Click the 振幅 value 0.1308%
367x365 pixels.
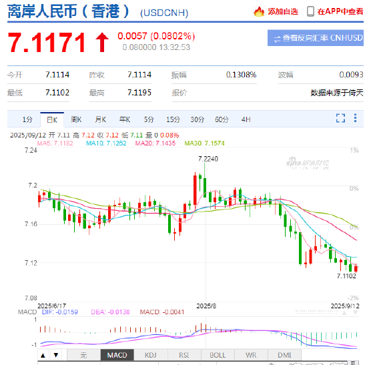tap(241, 75)
